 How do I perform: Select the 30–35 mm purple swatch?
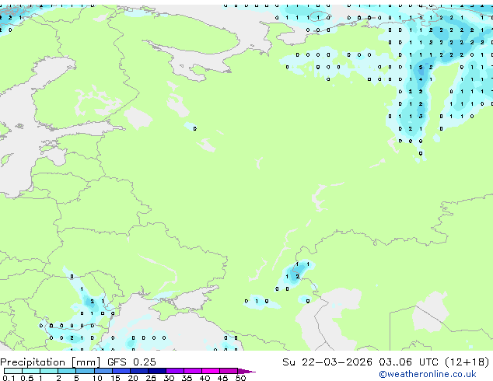[175, 371]
